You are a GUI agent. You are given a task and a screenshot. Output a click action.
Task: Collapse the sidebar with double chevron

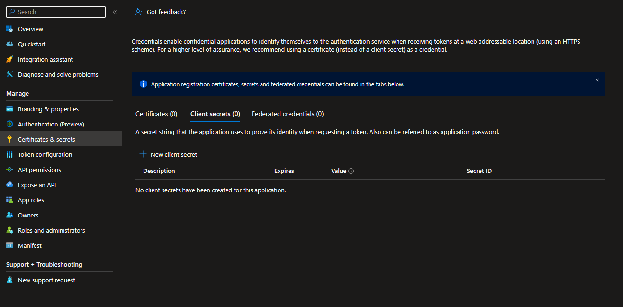pos(115,12)
